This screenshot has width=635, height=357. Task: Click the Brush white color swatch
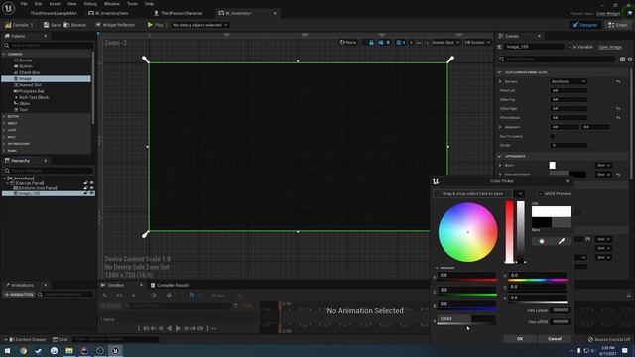pyautogui.click(x=553, y=166)
